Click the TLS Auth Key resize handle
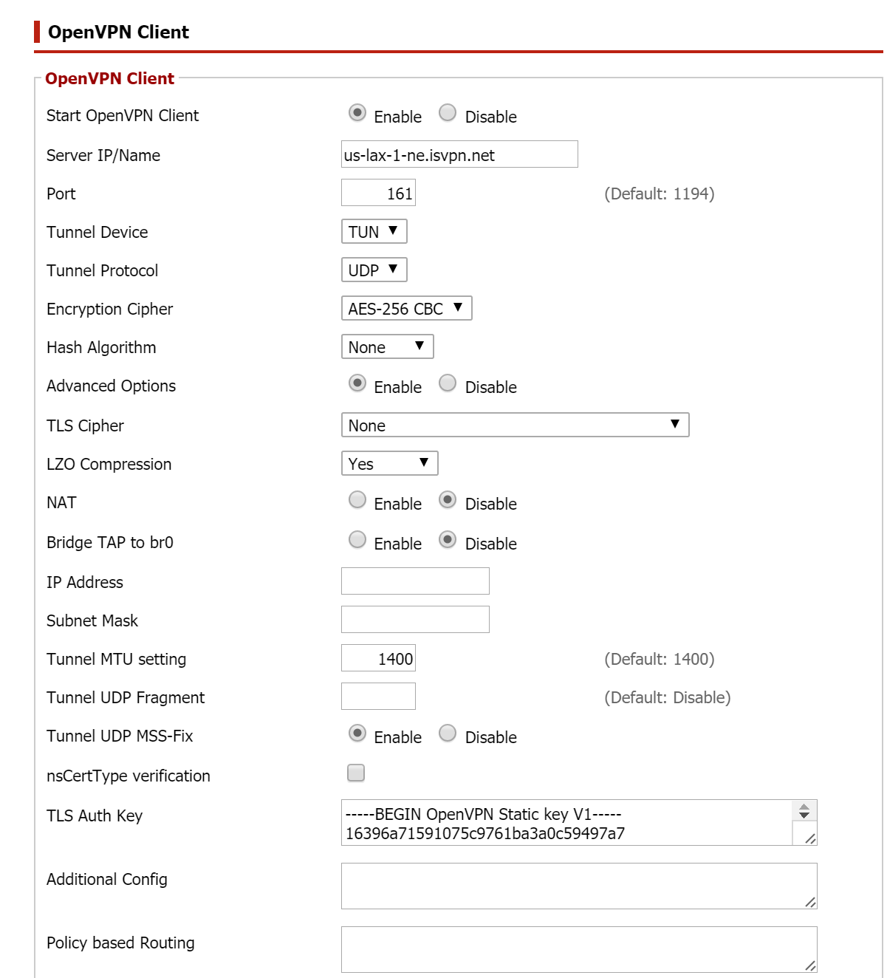Screen dimensions: 887x978 click(x=810, y=838)
